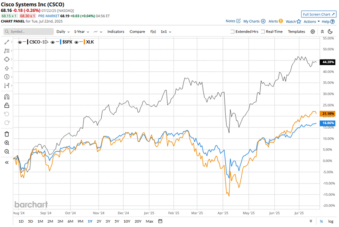Click the black CSCO color bar

tap(28, 42)
